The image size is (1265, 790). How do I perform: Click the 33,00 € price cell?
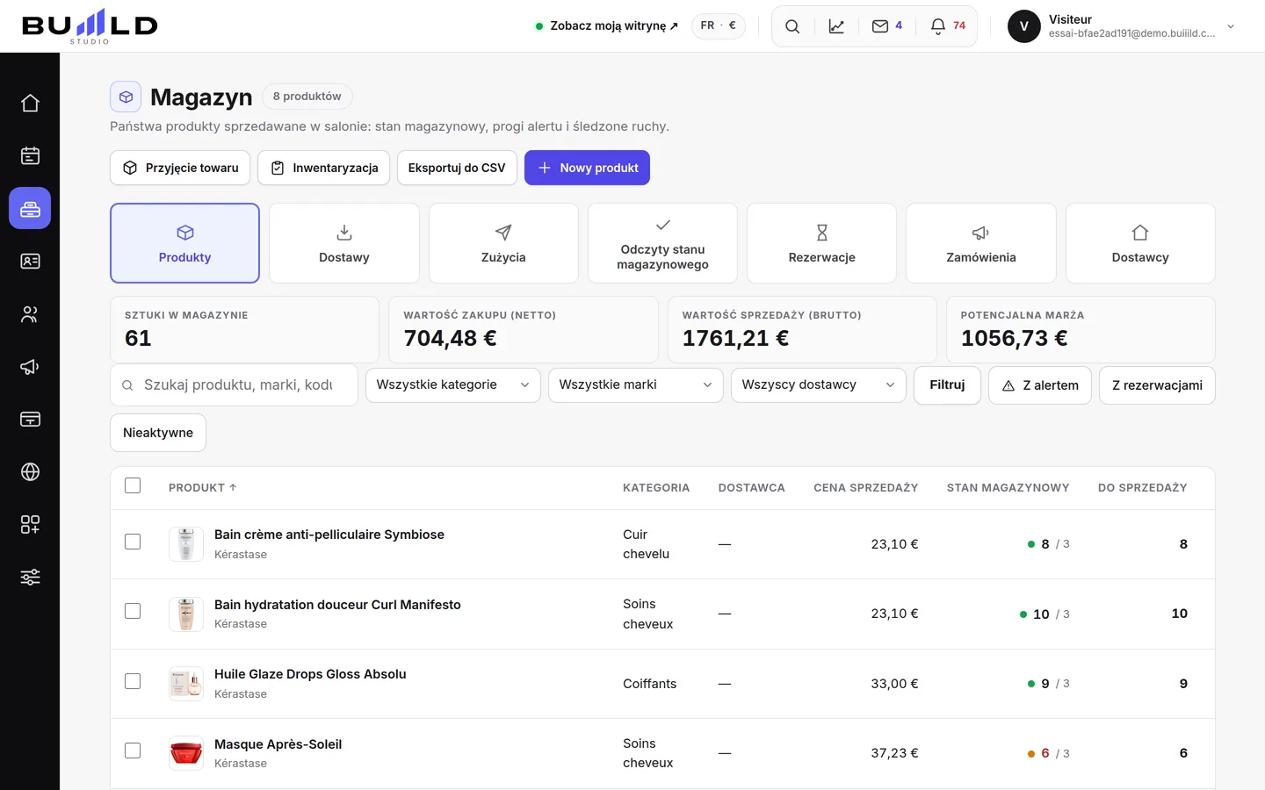894,684
